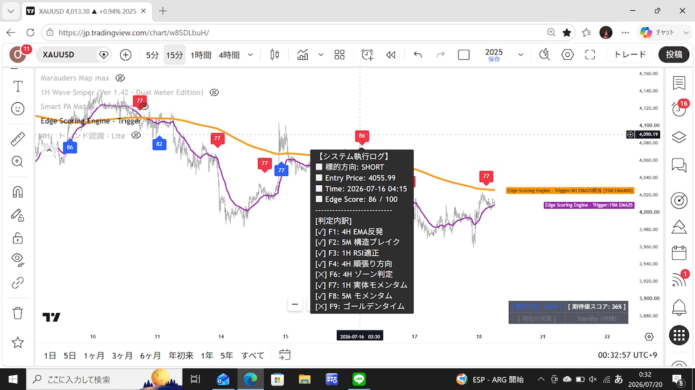The image size is (695, 390).
Task: Toggle Smart PA indicator visibility eye
Action: [144, 106]
